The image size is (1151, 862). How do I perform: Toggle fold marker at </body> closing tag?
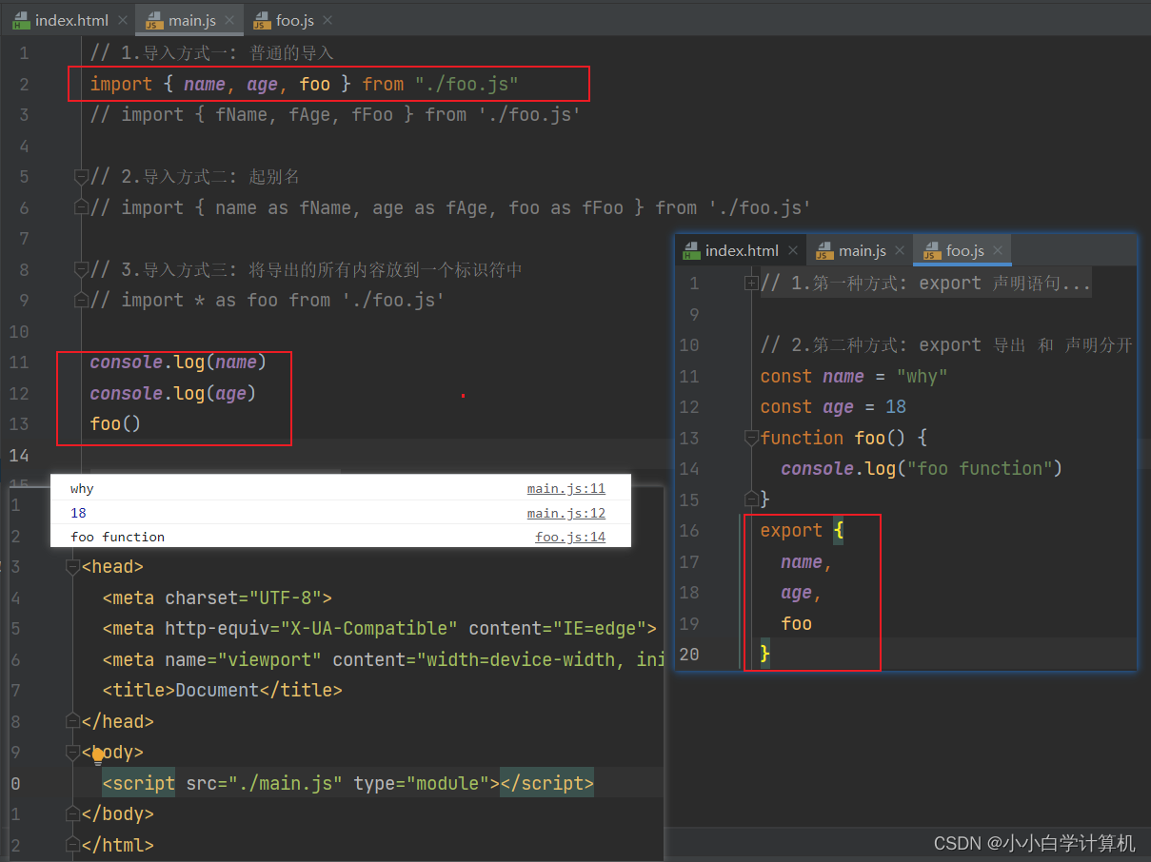[x=72, y=814]
